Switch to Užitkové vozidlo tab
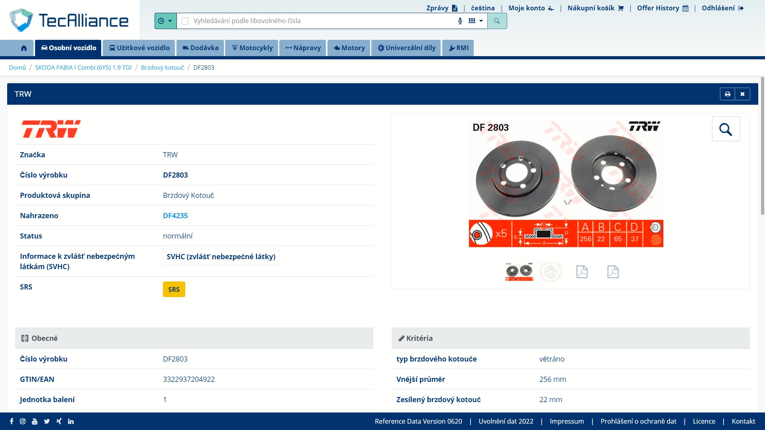765x430 pixels. tap(139, 48)
